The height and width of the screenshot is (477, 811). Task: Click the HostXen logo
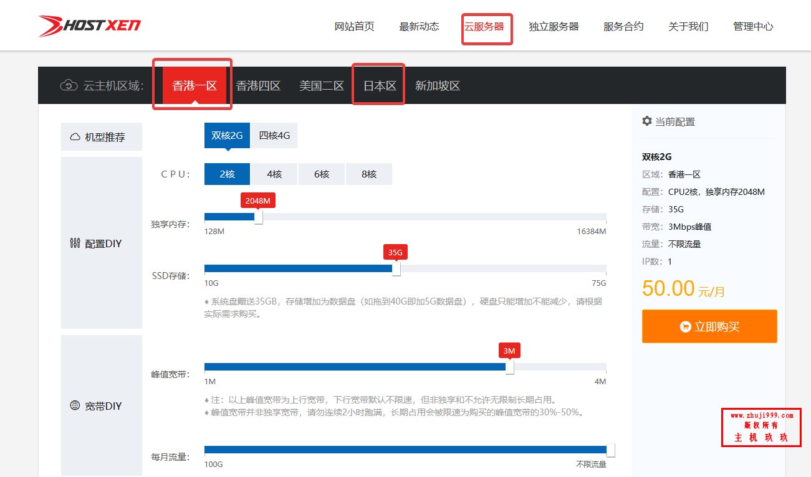pos(89,26)
